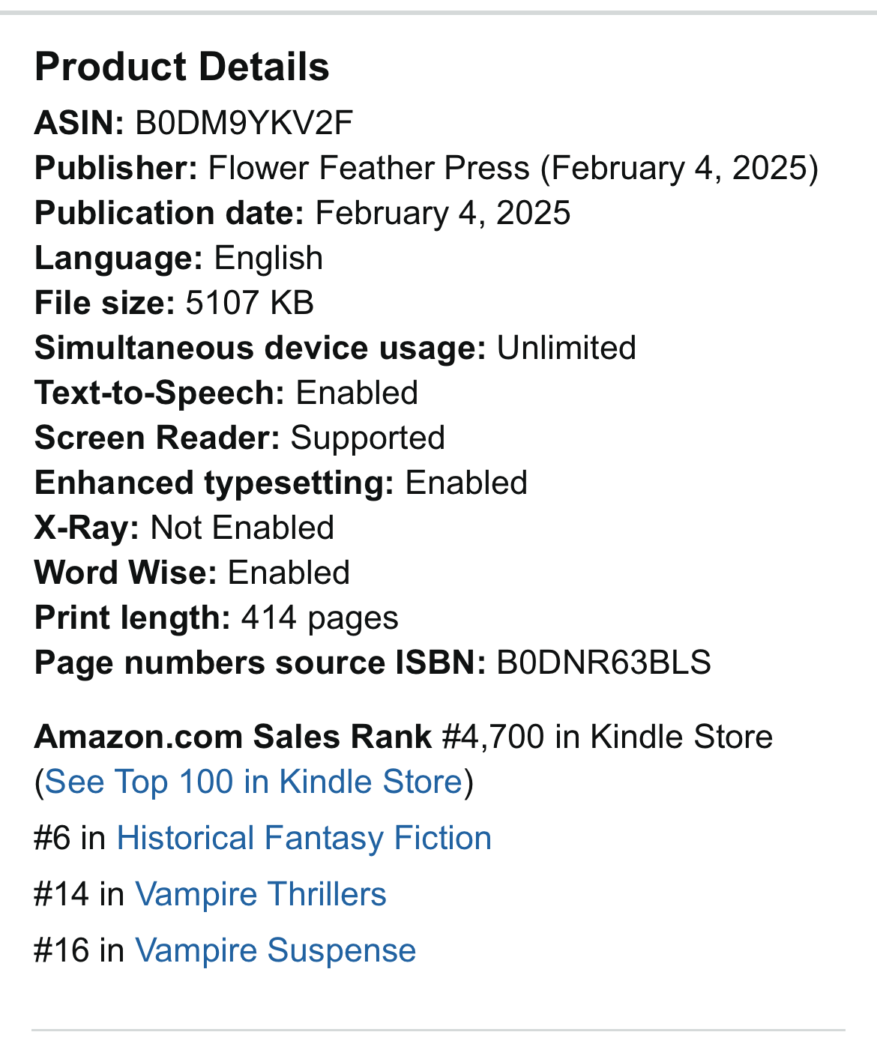Viewport: 877px width, 1038px height.
Task: Click the Print length 414 pages value
Action: click(320, 618)
